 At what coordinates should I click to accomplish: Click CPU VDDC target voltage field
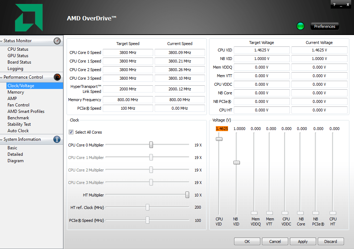(262, 84)
